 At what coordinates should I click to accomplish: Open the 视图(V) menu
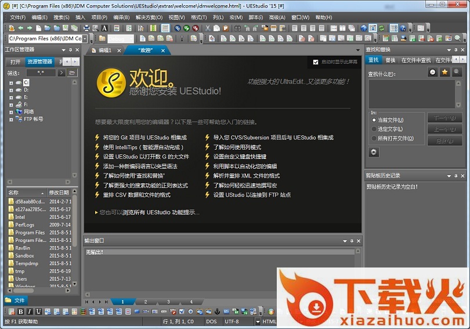176,17
